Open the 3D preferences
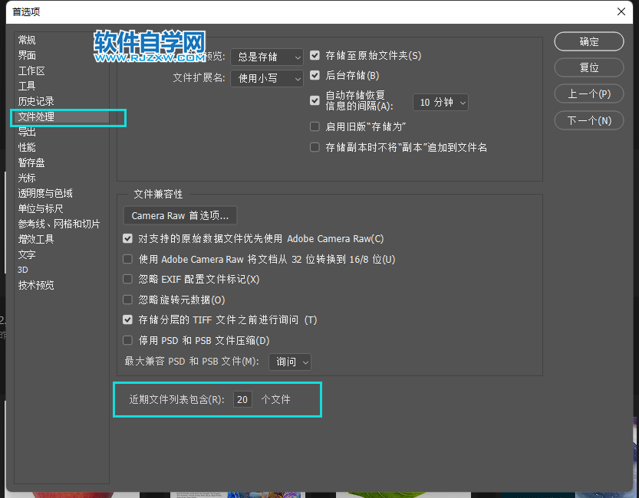This screenshot has height=498, width=639. point(23,270)
